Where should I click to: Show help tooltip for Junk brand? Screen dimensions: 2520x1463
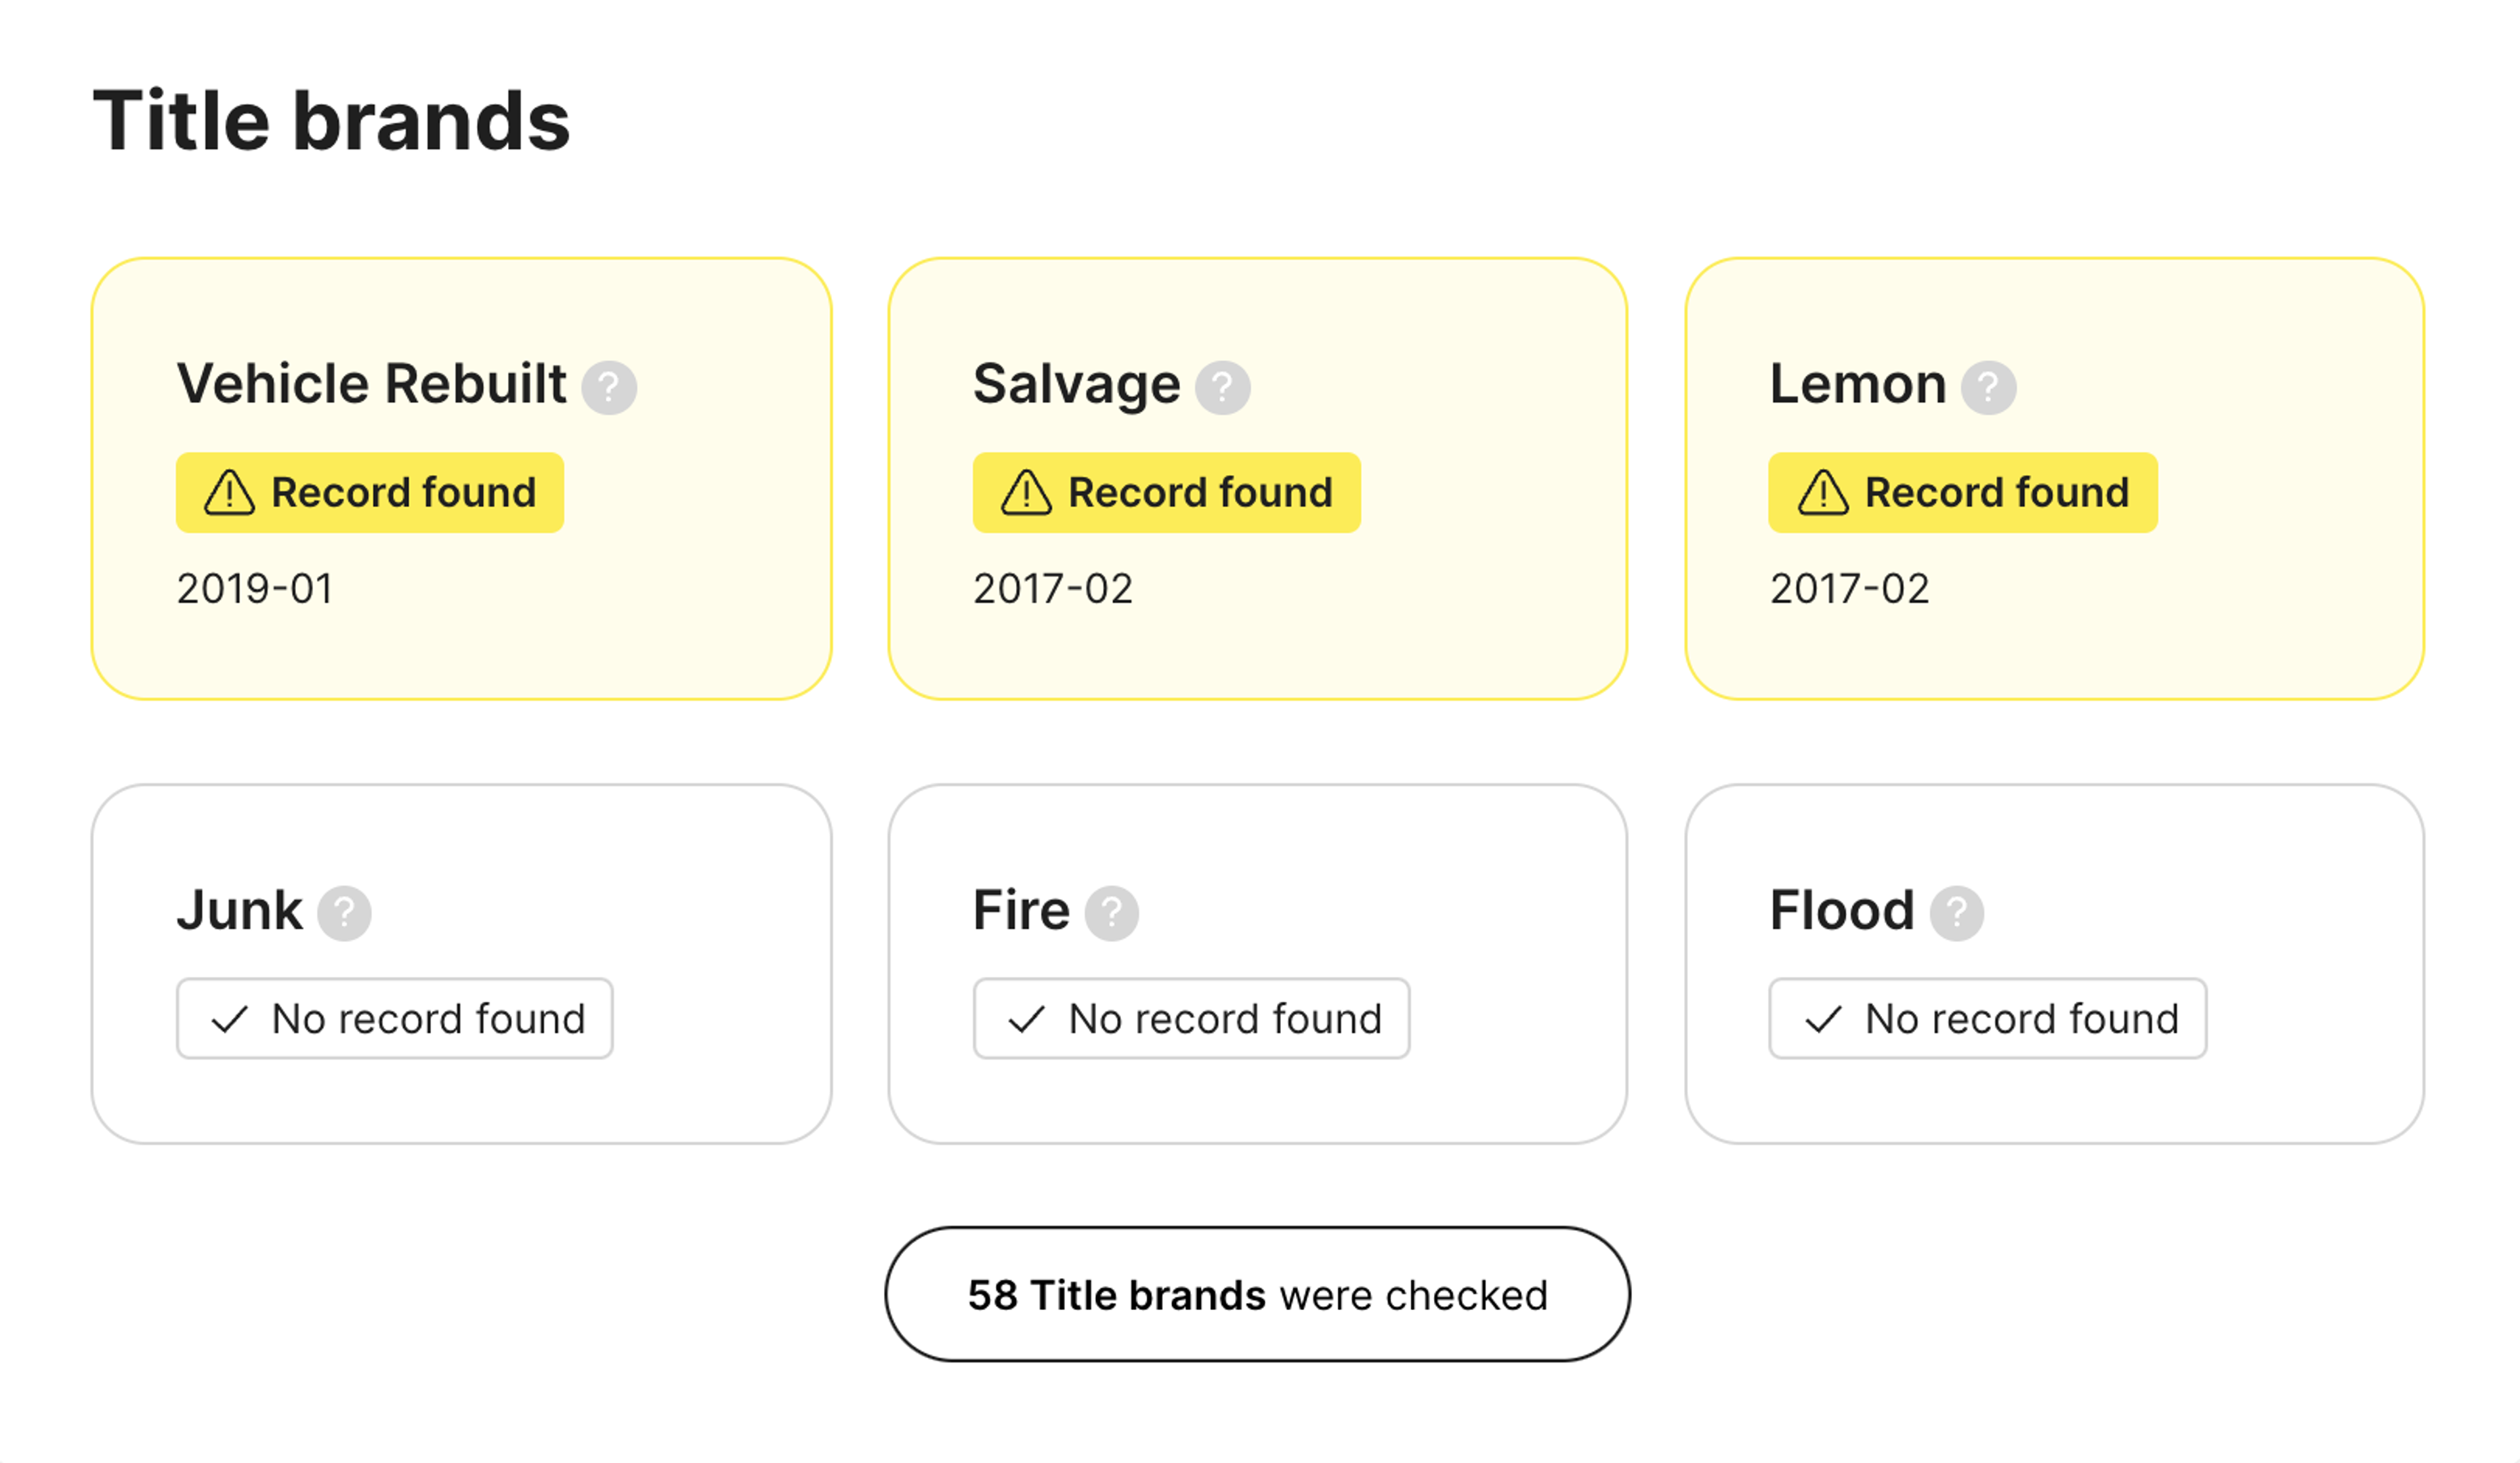344,913
